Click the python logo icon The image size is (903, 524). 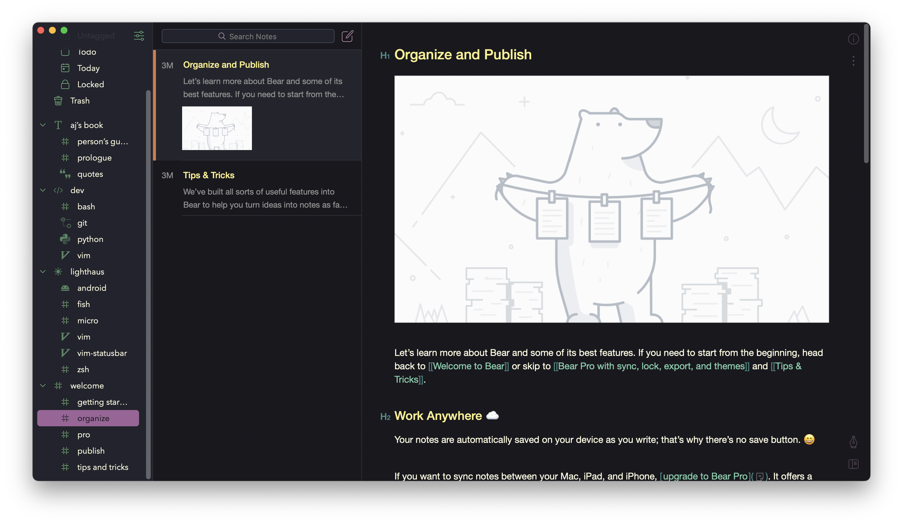point(65,239)
